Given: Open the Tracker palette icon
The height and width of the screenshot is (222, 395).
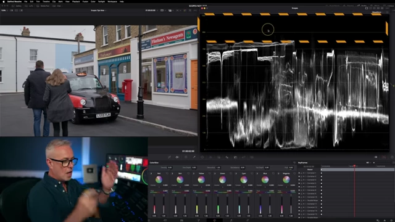Looking at the screenshot, I should click(210, 157).
